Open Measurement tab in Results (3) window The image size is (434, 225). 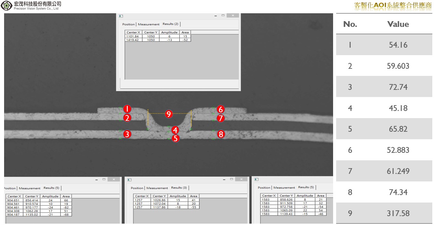pyautogui.click(x=157, y=188)
